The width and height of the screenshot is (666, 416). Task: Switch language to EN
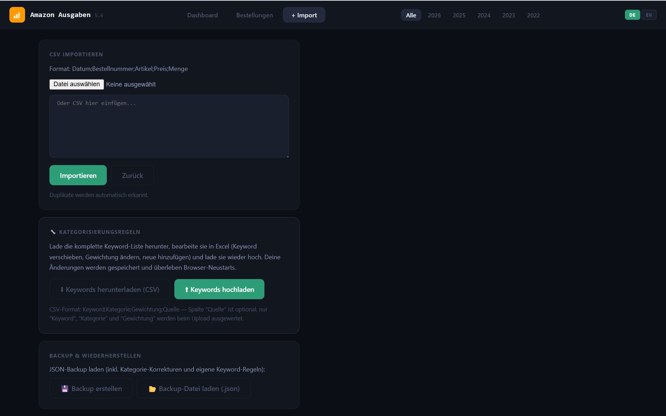[x=649, y=15]
